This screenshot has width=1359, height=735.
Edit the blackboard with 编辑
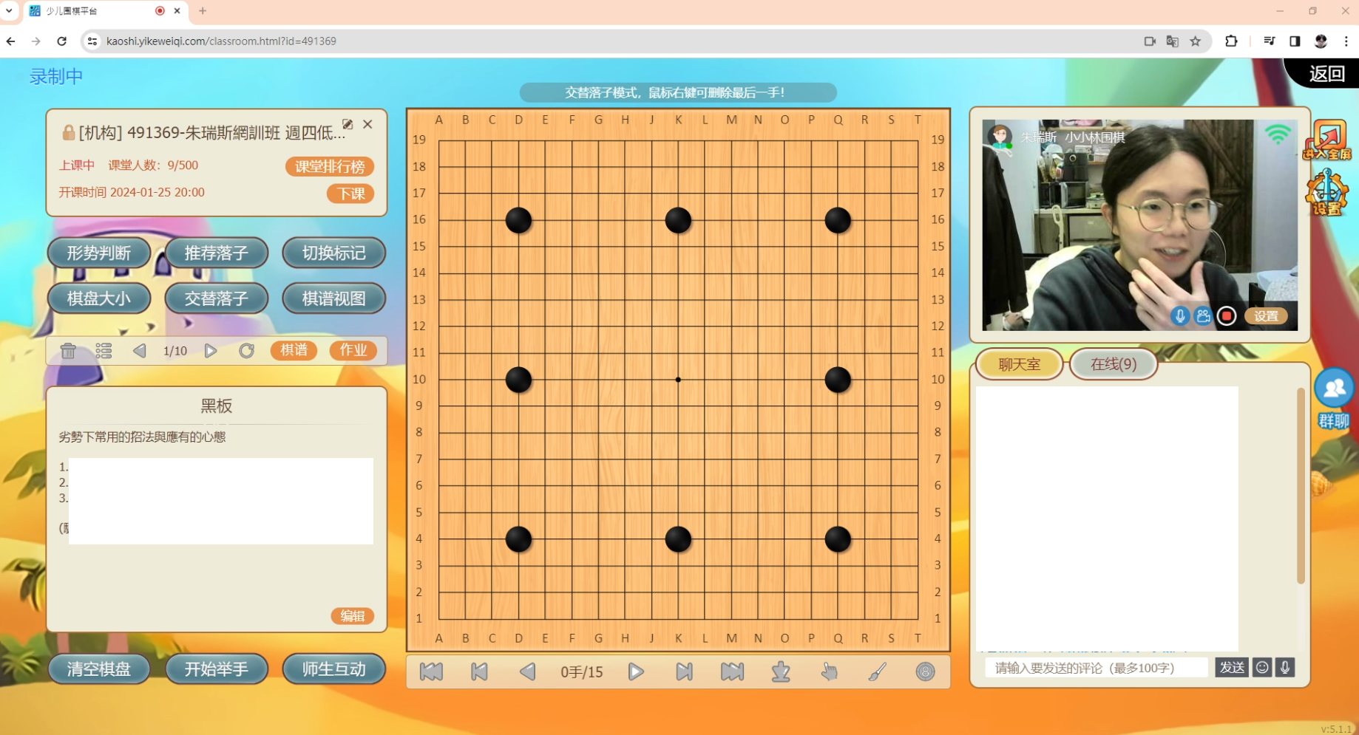[x=353, y=616]
